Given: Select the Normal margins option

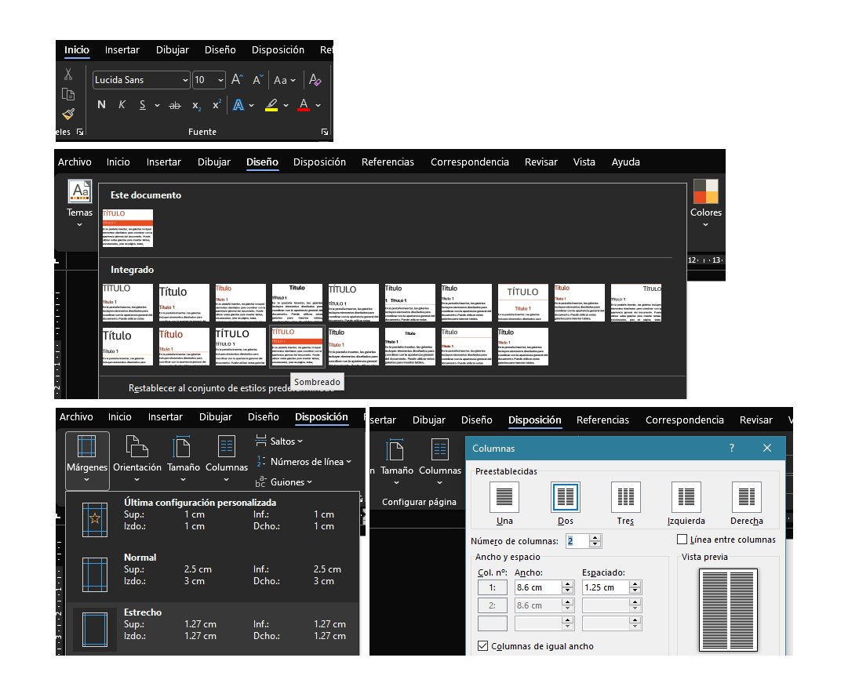Looking at the screenshot, I should click(213, 574).
